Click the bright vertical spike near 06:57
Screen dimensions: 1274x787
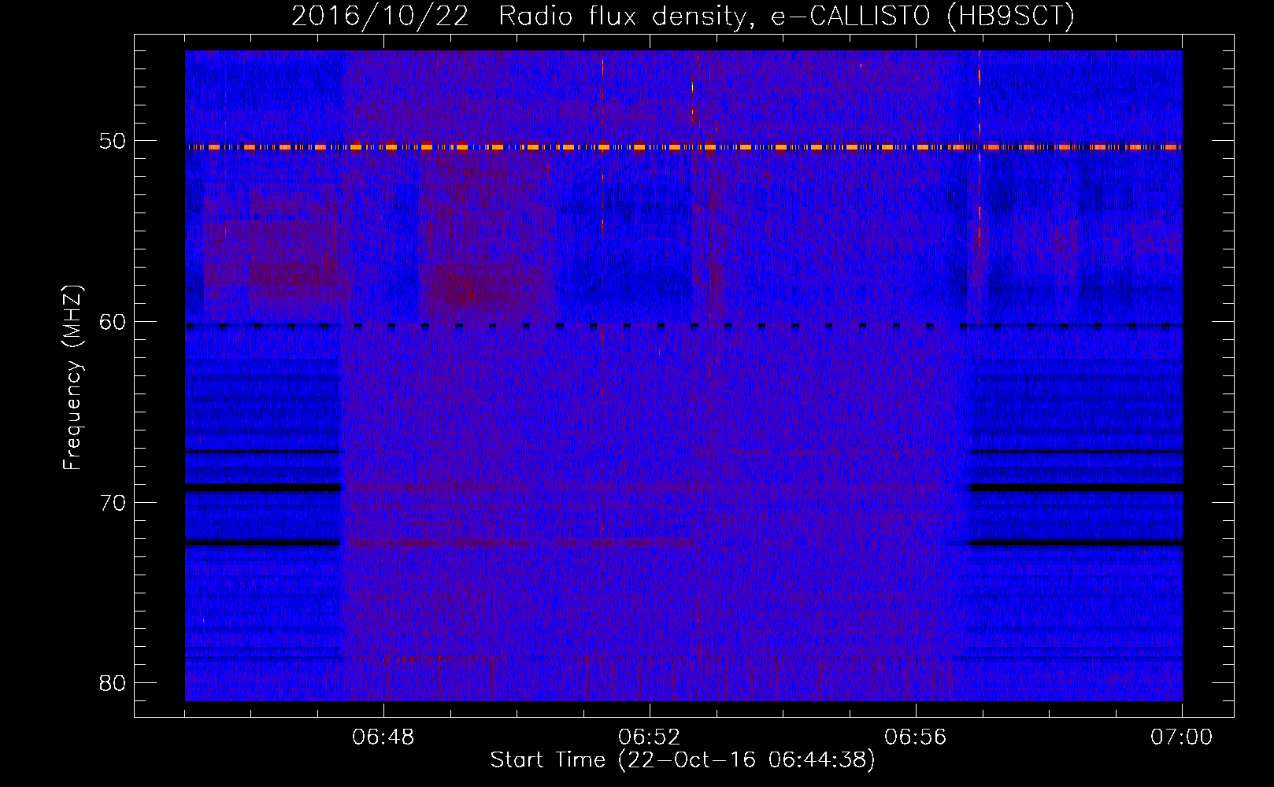coord(980,187)
